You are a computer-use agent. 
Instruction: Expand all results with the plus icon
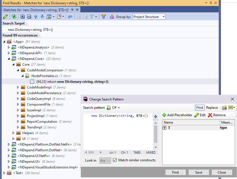click(x=22, y=17)
